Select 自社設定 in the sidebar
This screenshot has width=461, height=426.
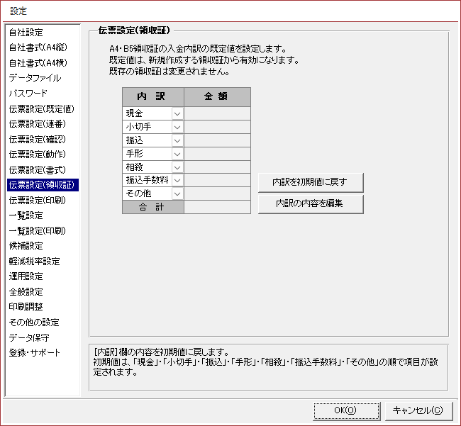tap(26, 33)
